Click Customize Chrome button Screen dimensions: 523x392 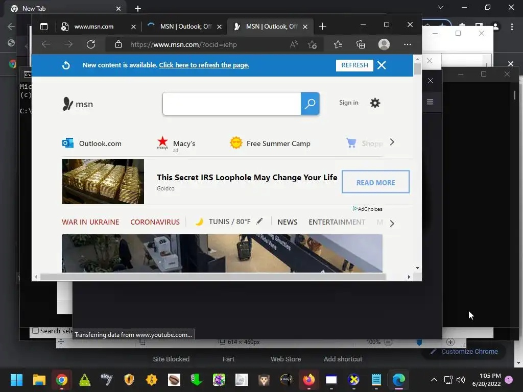pyautogui.click(x=464, y=351)
